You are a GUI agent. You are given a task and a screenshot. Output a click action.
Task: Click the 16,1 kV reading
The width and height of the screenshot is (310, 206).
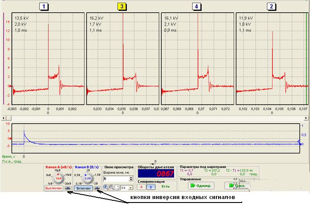click(x=171, y=18)
